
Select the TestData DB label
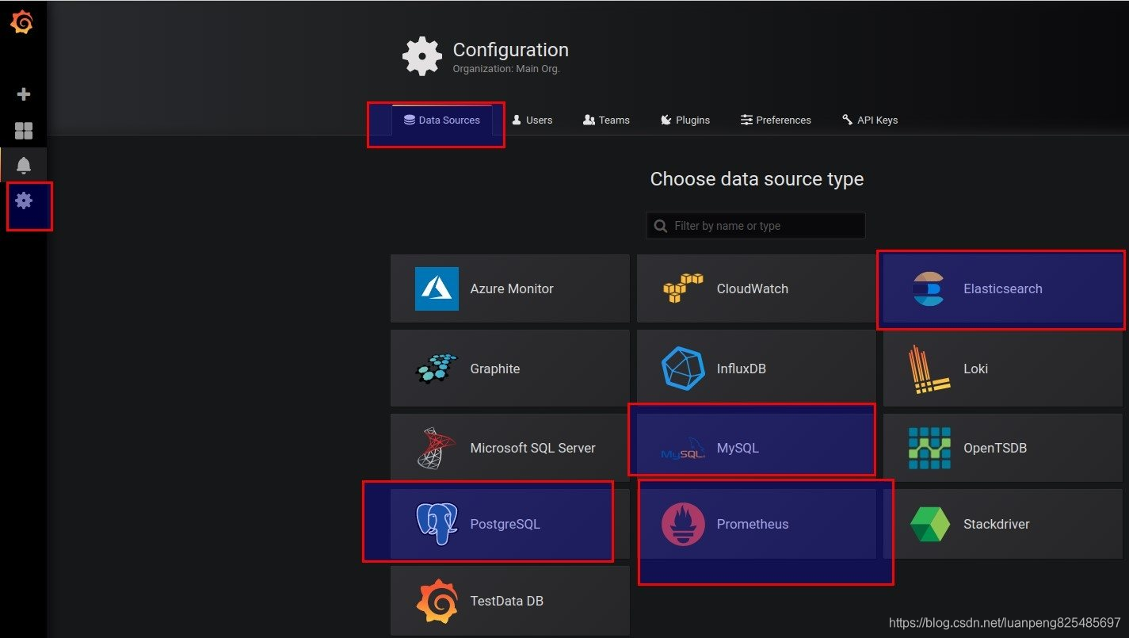[507, 601]
